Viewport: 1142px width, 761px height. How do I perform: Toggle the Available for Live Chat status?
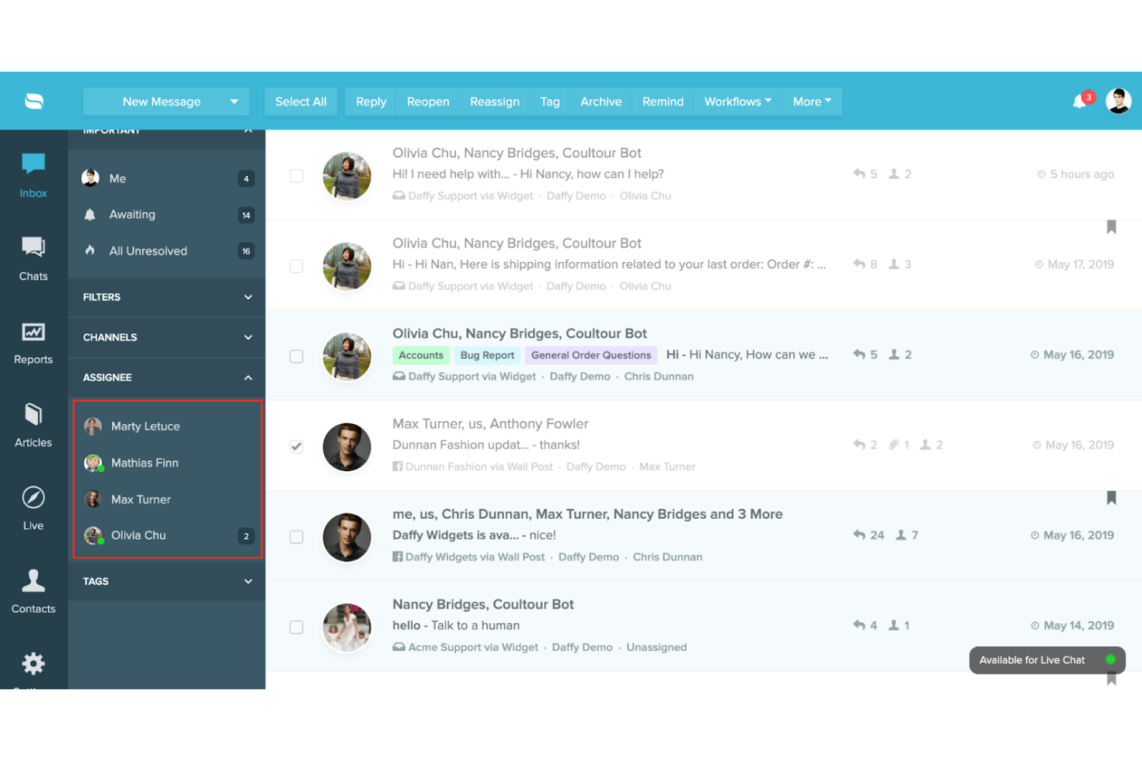[1046, 660]
